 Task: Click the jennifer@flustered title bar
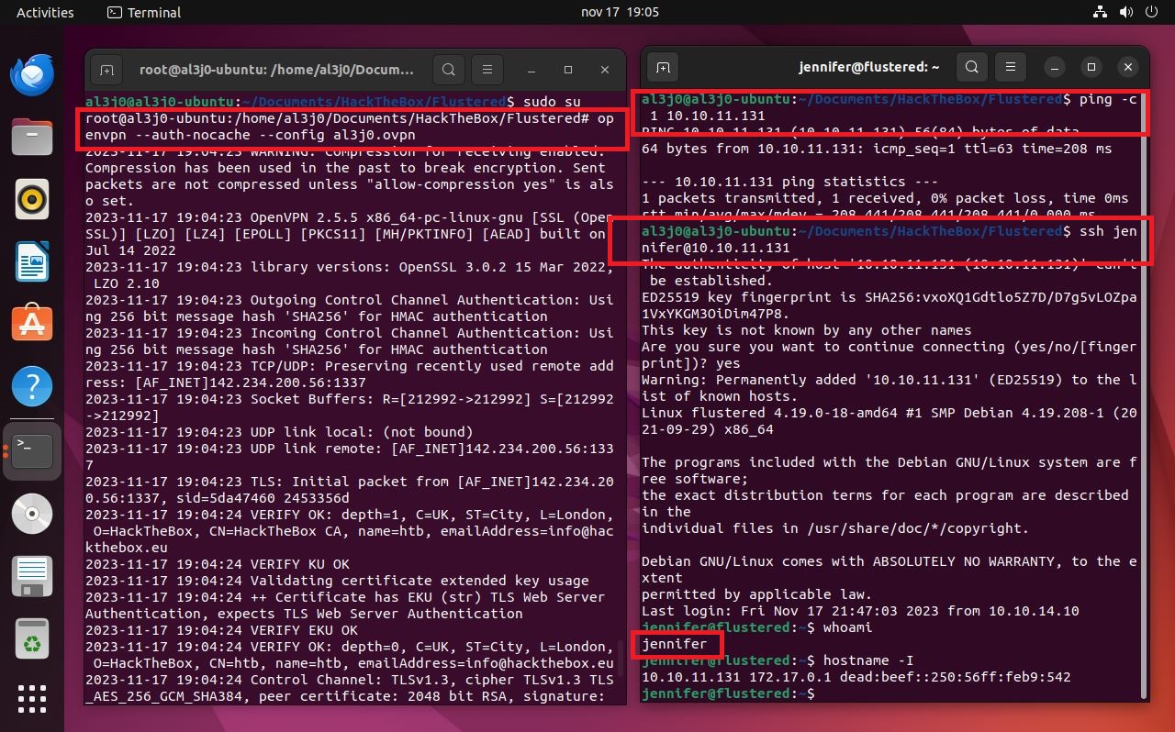click(x=869, y=67)
